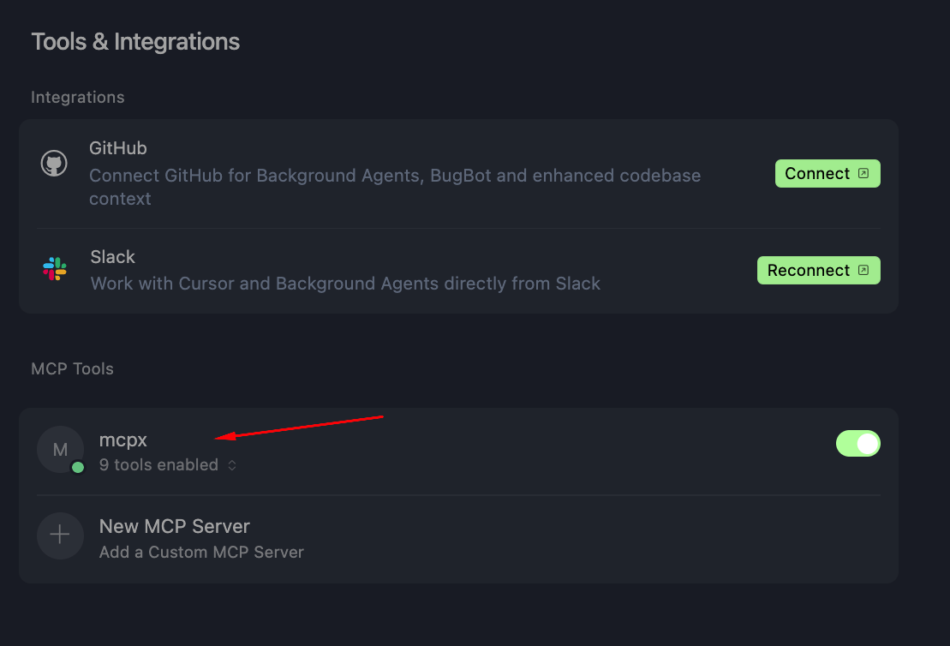Viewport: 950px width, 646px height.
Task: Click the GitHub integration title
Action: click(x=117, y=148)
